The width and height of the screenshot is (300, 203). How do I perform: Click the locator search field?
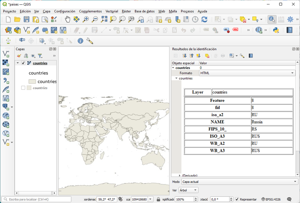[x=37, y=199]
